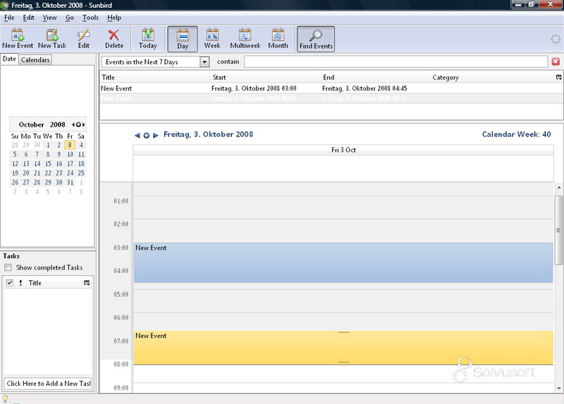Go to next day arrow in day view
This screenshot has width=564, height=404.
click(156, 135)
